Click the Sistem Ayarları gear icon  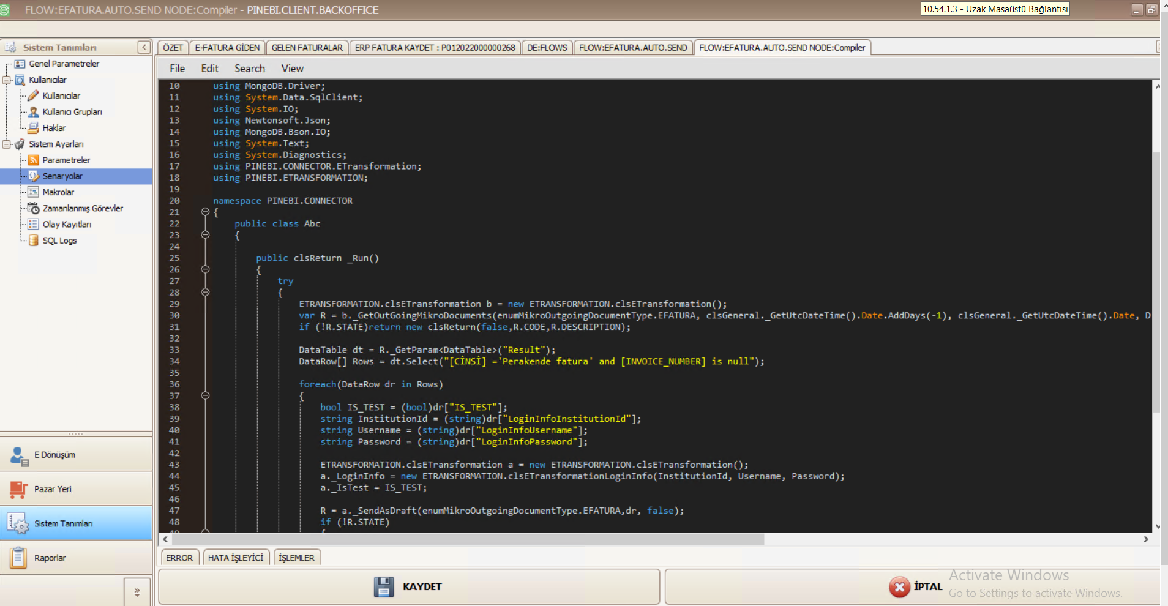click(x=20, y=144)
